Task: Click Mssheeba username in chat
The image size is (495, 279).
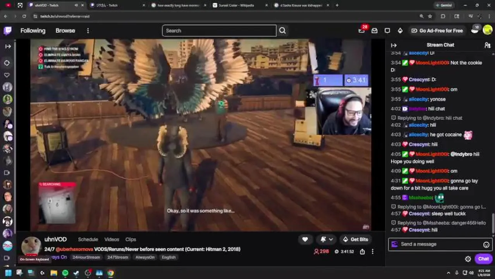Action: tap(420, 198)
